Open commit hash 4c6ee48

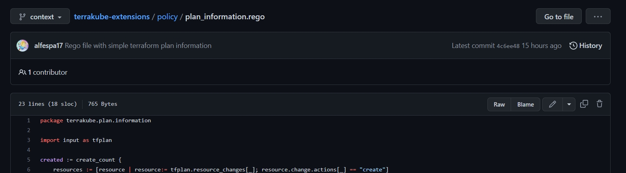click(508, 46)
